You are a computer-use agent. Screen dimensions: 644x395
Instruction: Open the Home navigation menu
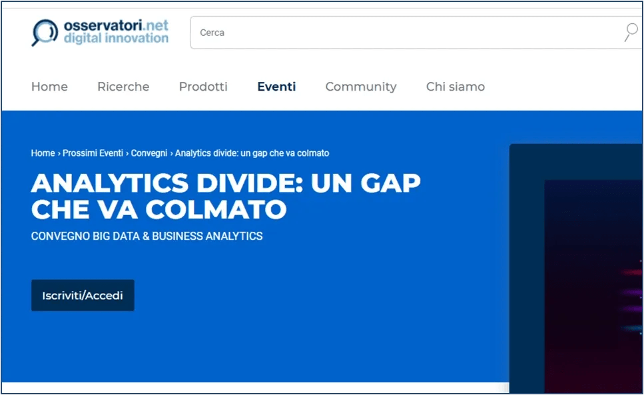click(49, 87)
